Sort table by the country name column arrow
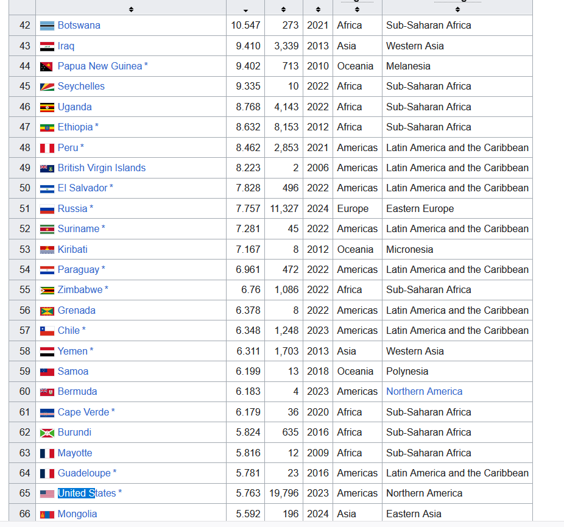 coord(131,9)
